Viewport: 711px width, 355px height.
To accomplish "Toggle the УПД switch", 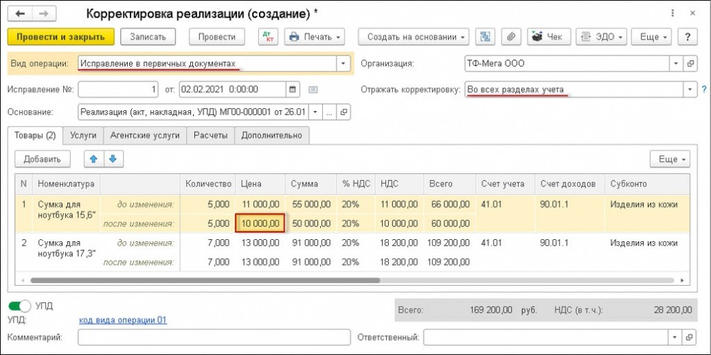I will click(x=19, y=306).
